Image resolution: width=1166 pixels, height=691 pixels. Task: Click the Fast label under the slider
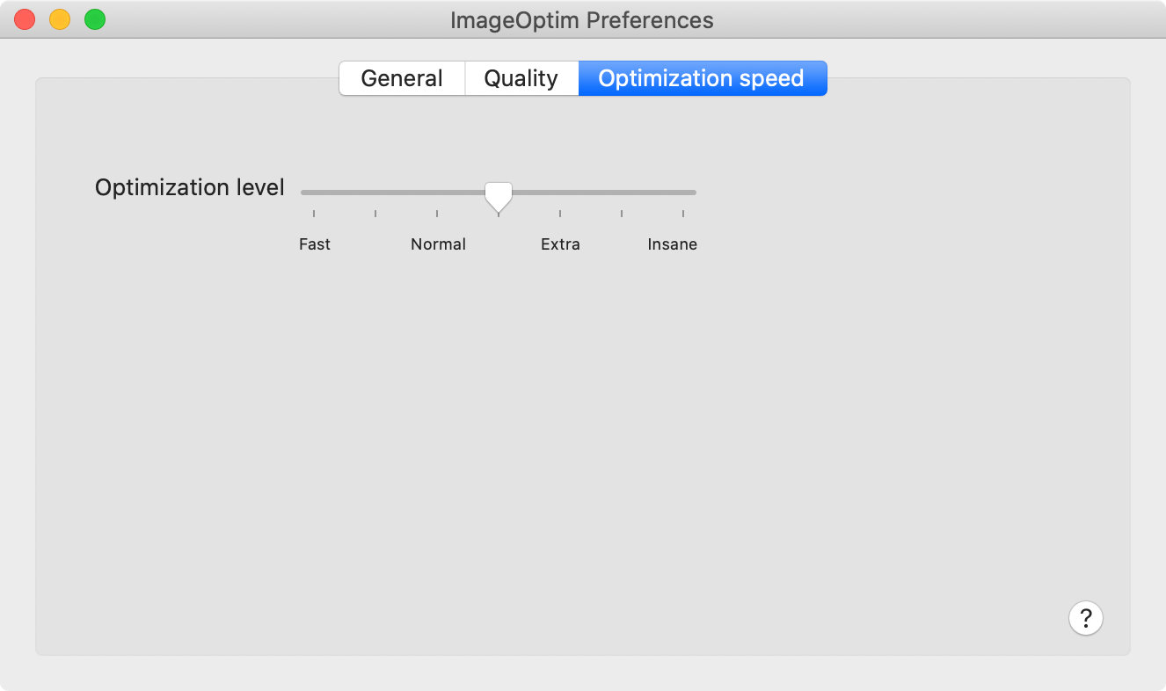coord(315,244)
